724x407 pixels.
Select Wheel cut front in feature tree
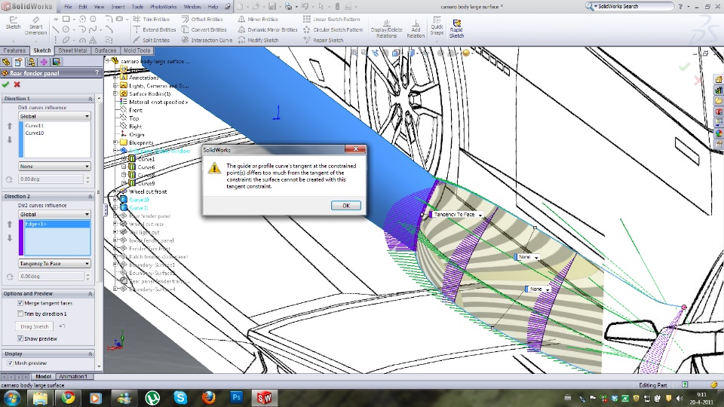pos(148,191)
